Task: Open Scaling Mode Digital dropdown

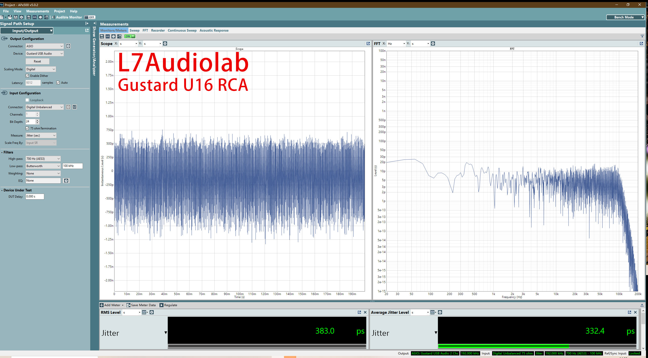Action: (x=41, y=69)
